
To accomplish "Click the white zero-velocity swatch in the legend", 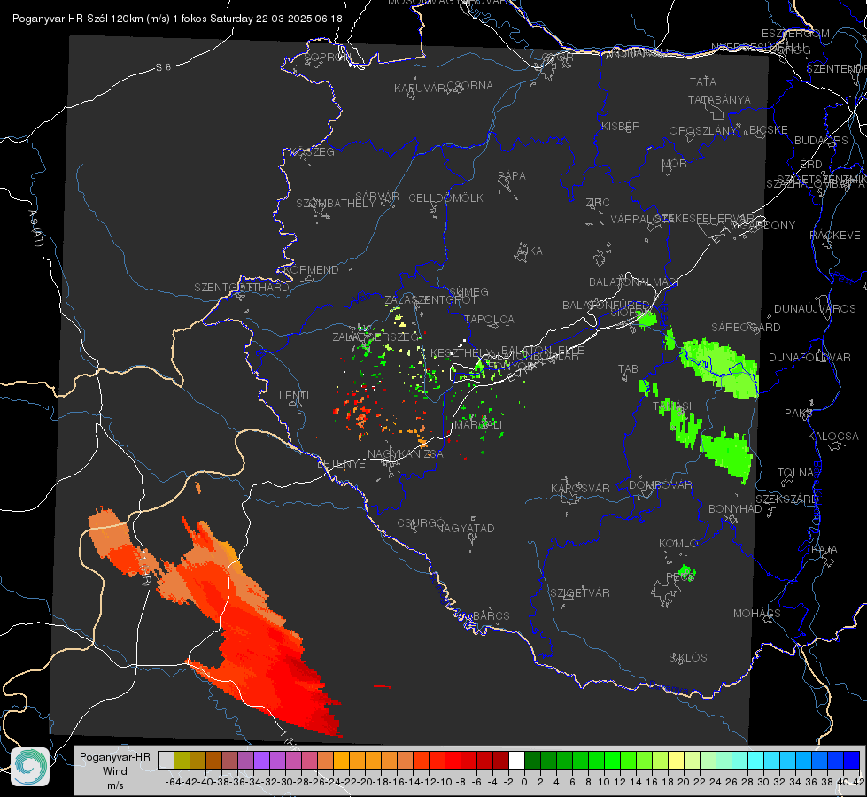I will pyautogui.click(x=516, y=760).
